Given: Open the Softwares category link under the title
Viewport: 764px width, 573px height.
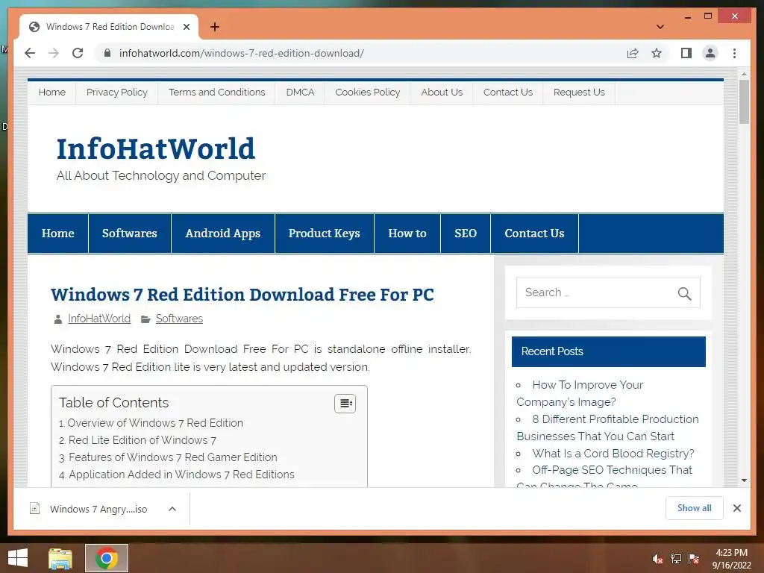Looking at the screenshot, I should [179, 319].
